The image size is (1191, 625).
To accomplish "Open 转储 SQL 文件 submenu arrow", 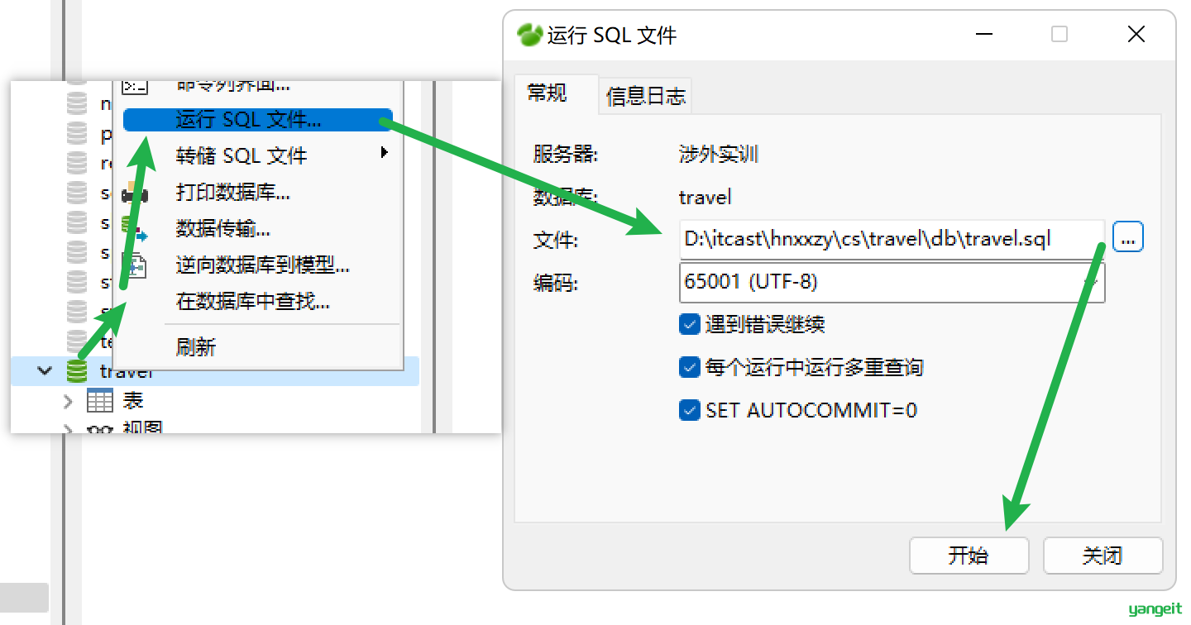I will 384,152.
